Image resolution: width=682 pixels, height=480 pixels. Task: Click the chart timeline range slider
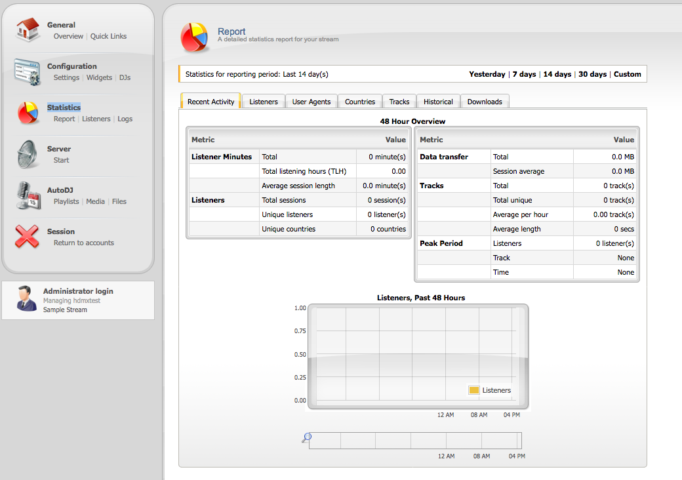click(415, 441)
